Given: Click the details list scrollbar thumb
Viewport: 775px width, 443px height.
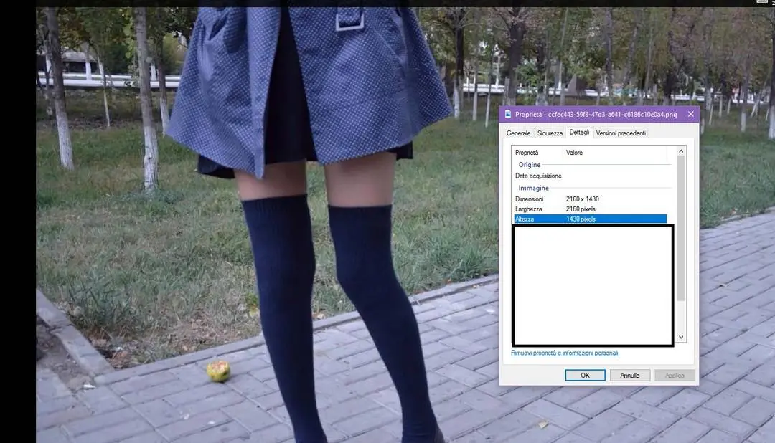Looking at the screenshot, I should (681, 228).
